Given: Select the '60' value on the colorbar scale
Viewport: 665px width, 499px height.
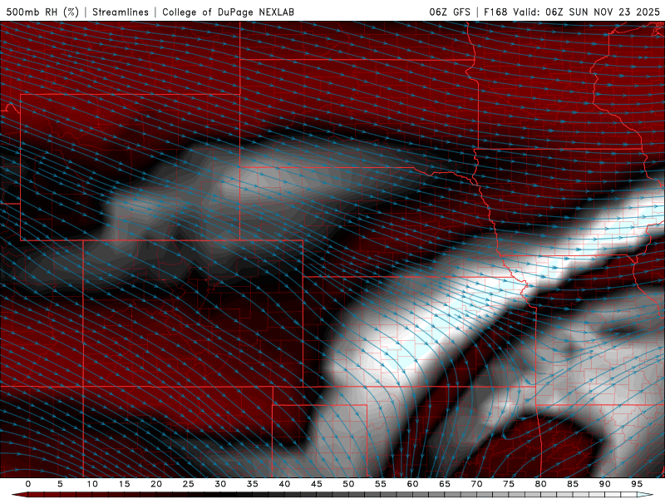Looking at the screenshot, I should tap(412, 484).
